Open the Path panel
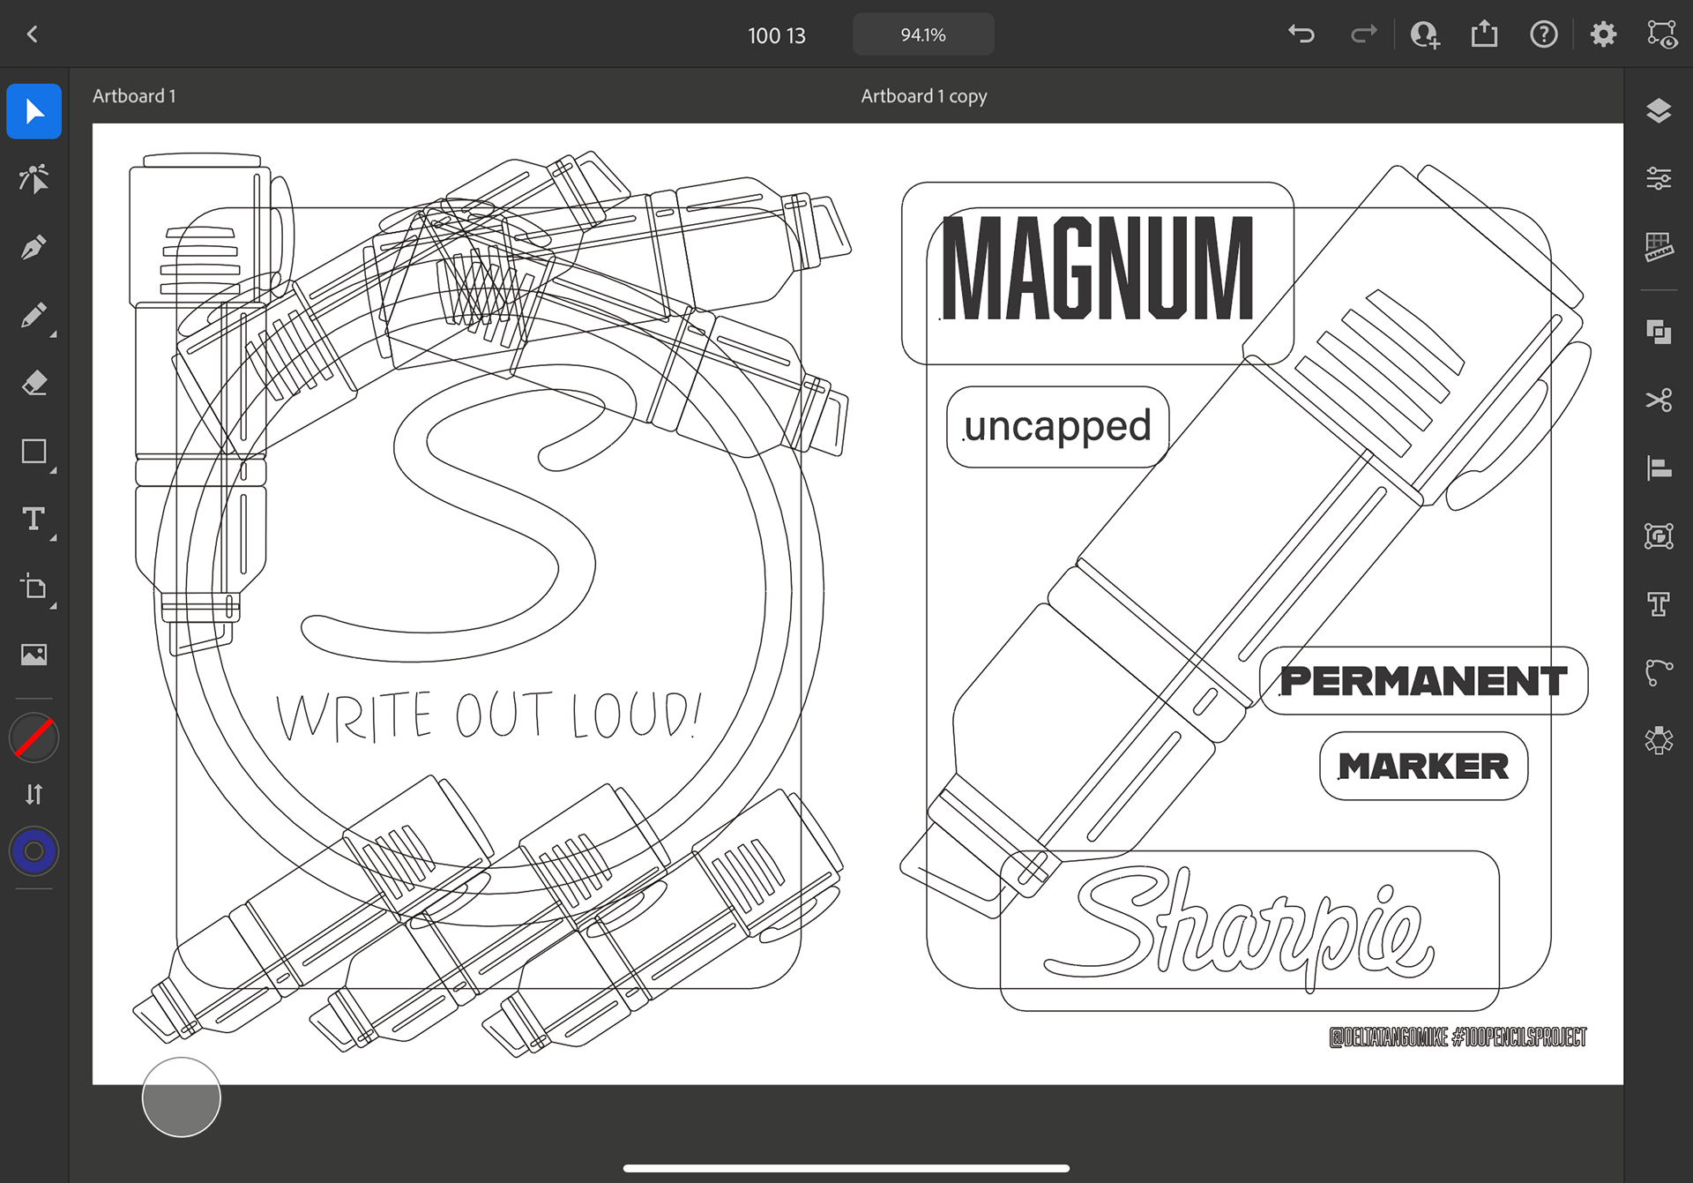 tap(1659, 672)
